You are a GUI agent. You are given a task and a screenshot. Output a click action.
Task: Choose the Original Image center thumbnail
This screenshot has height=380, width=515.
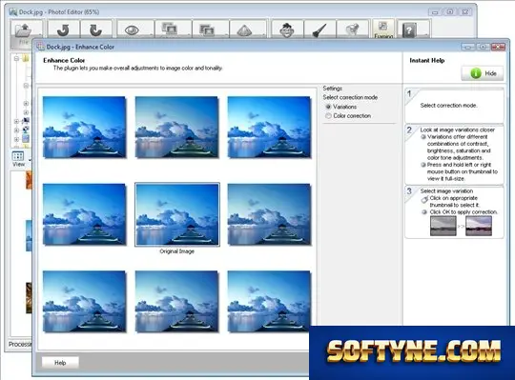pos(177,214)
